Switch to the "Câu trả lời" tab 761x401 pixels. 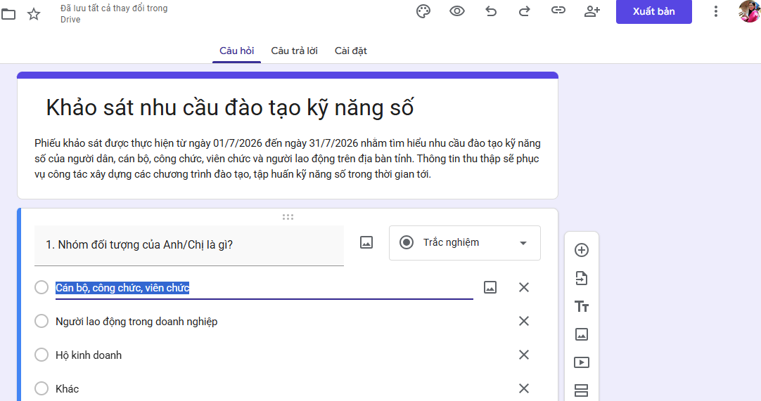pos(294,51)
